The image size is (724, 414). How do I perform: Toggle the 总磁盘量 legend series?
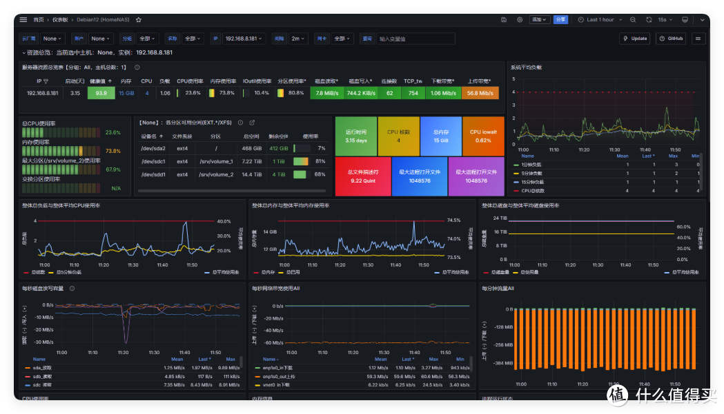(500, 273)
